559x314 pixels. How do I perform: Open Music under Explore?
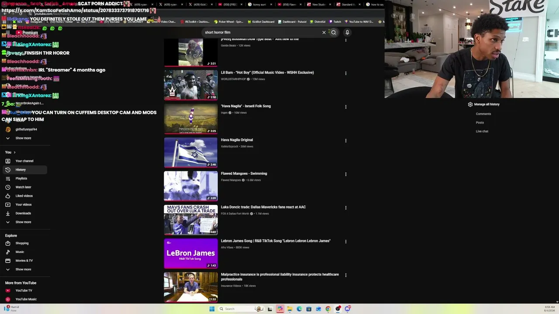point(24,252)
